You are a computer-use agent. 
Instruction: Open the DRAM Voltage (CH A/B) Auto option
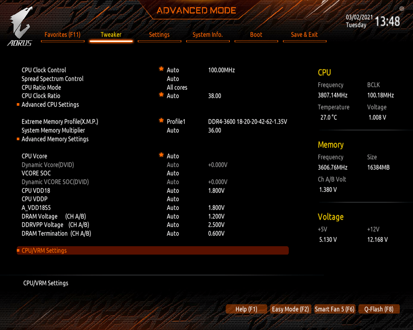(x=173, y=216)
